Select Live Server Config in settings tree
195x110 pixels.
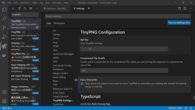point(62,65)
